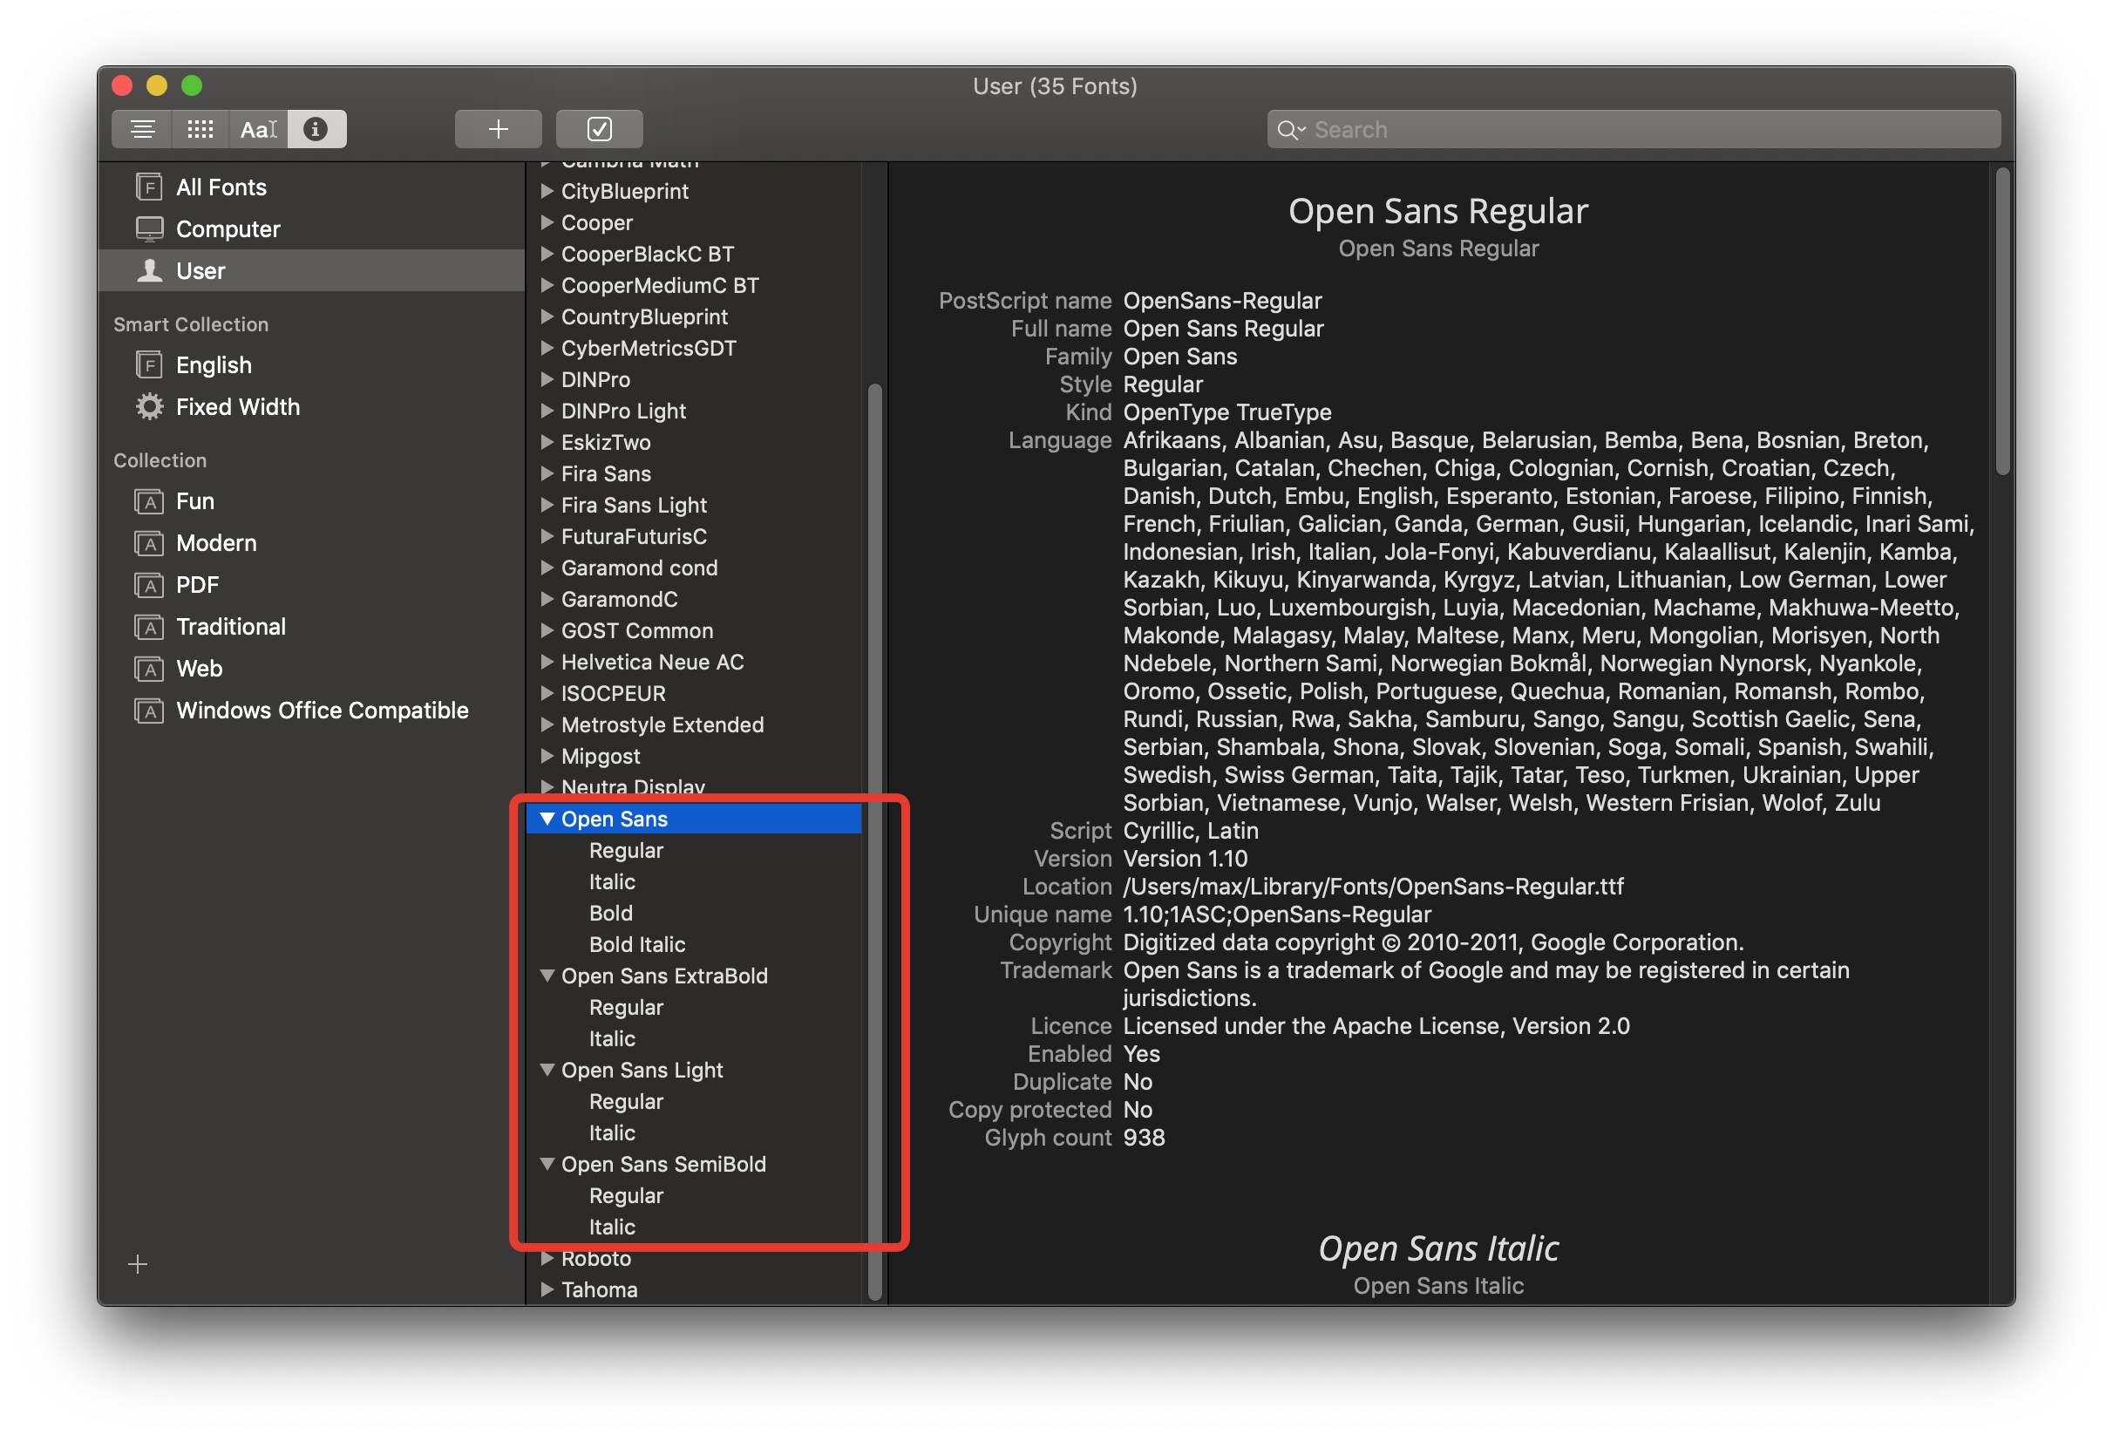Toggle enable/disable font checkbox button
The image size is (2113, 1435).
click(599, 129)
